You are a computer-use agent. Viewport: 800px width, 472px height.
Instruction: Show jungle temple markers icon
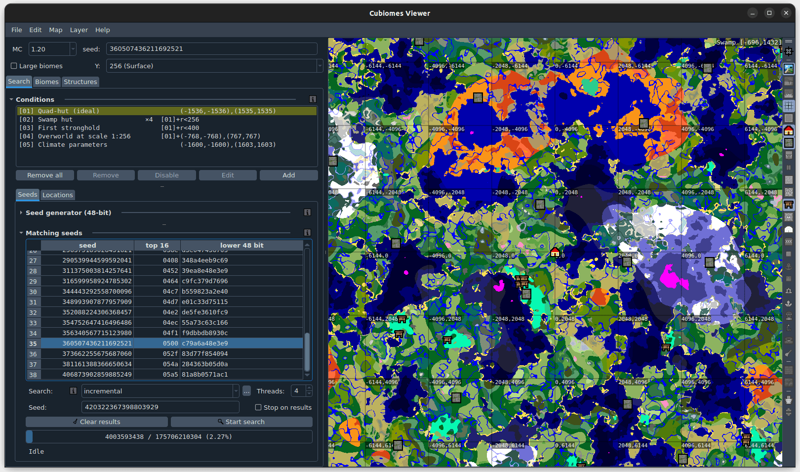click(x=789, y=192)
